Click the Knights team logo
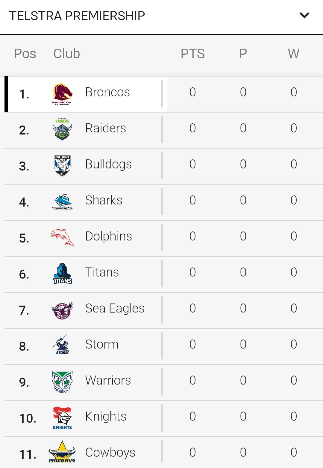Image resolution: width=323 pixels, height=468 pixels. click(62, 418)
